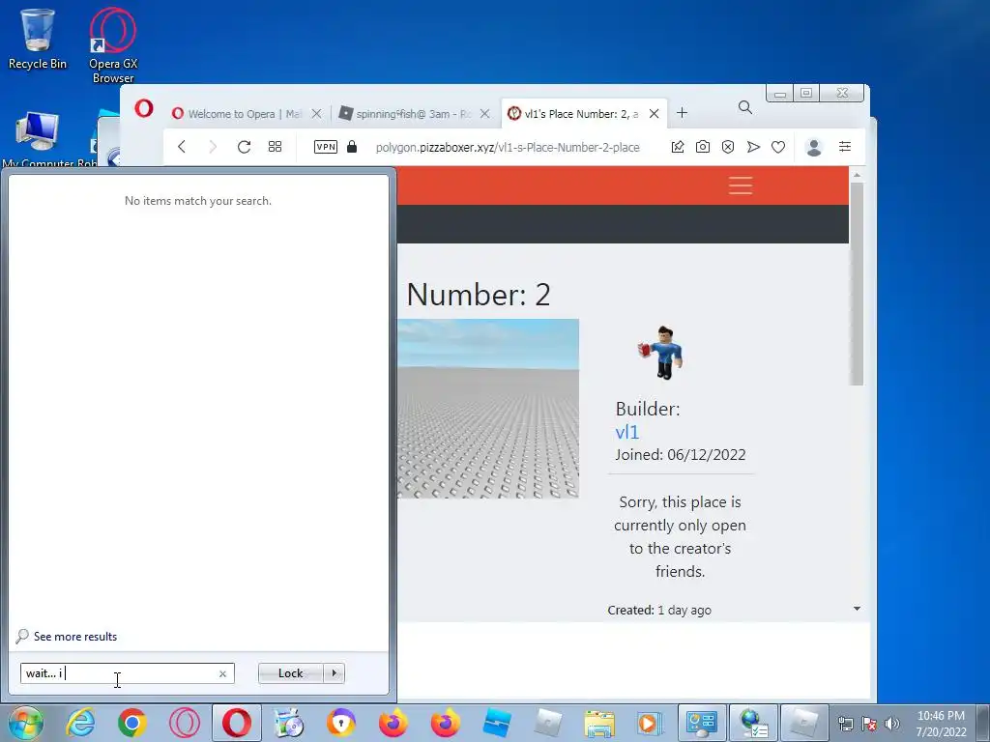Reload the current Opera page
Screen dimensions: 990x742
(x=244, y=147)
